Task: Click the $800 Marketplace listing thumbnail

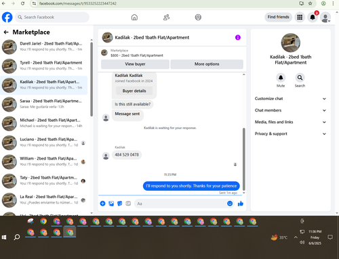Action: click(104, 53)
